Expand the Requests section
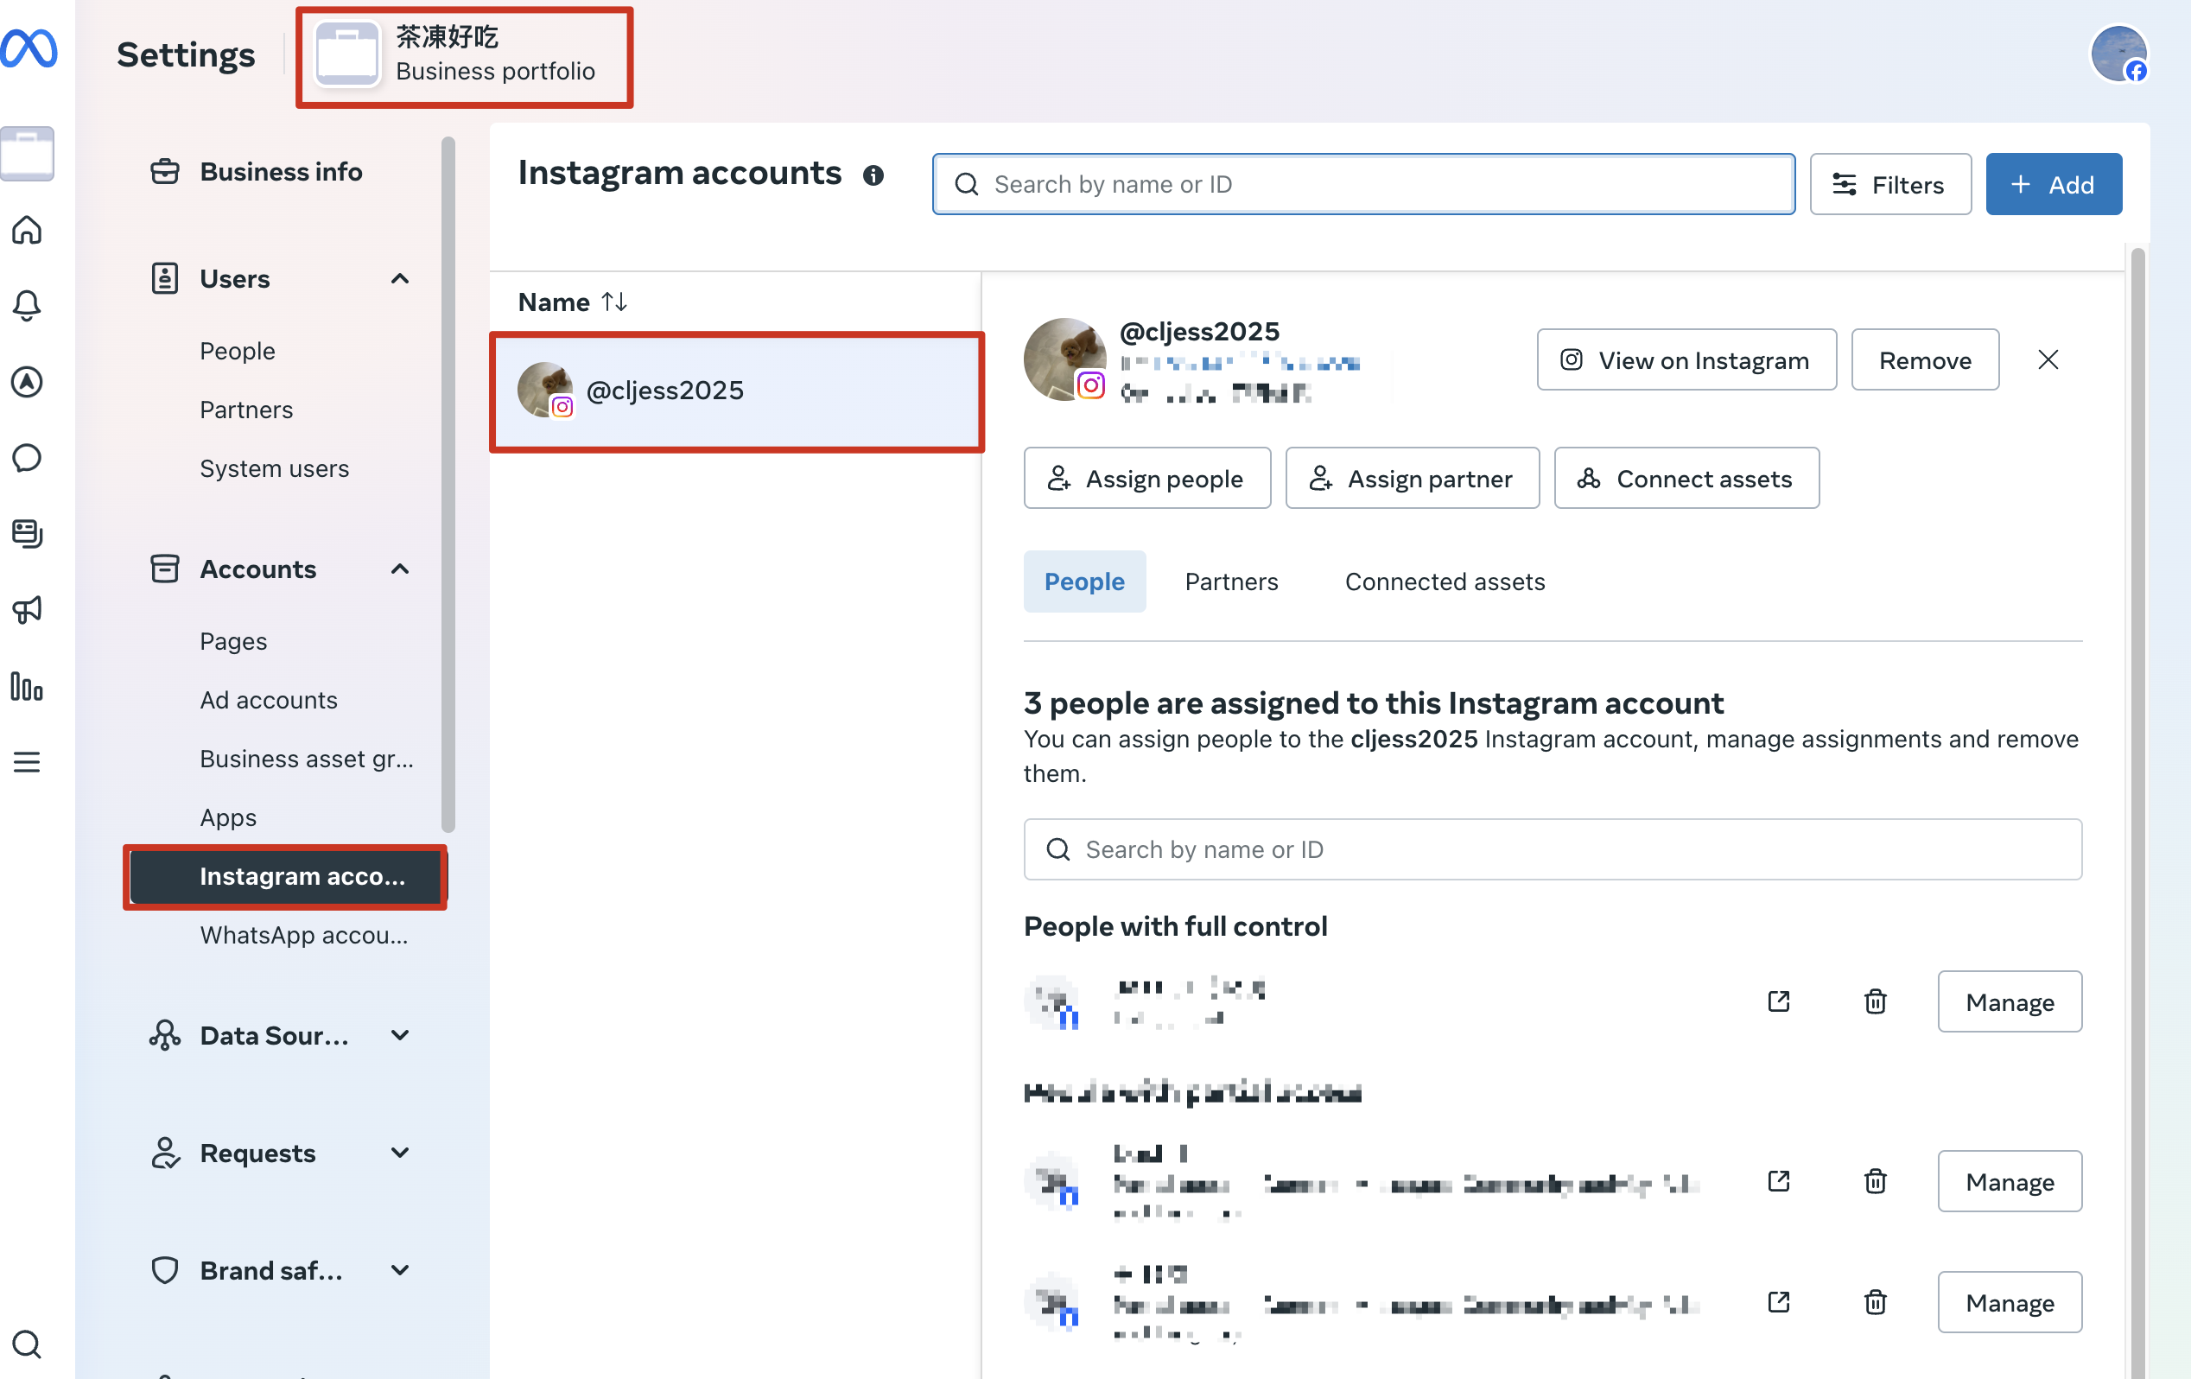The height and width of the screenshot is (1379, 2191). pyautogui.click(x=399, y=1153)
